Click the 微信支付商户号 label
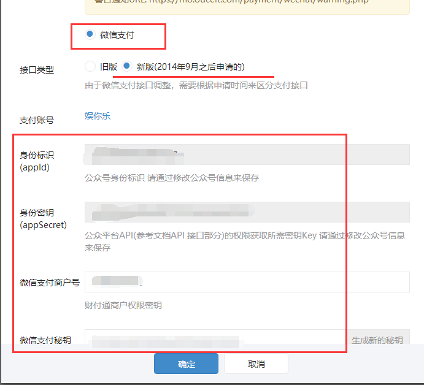Viewport: 424px width, 385px height. pyautogui.click(x=50, y=283)
